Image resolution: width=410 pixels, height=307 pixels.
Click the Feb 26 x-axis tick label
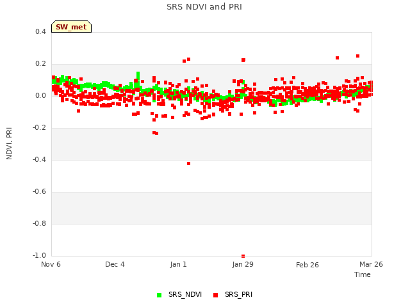(307, 265)
